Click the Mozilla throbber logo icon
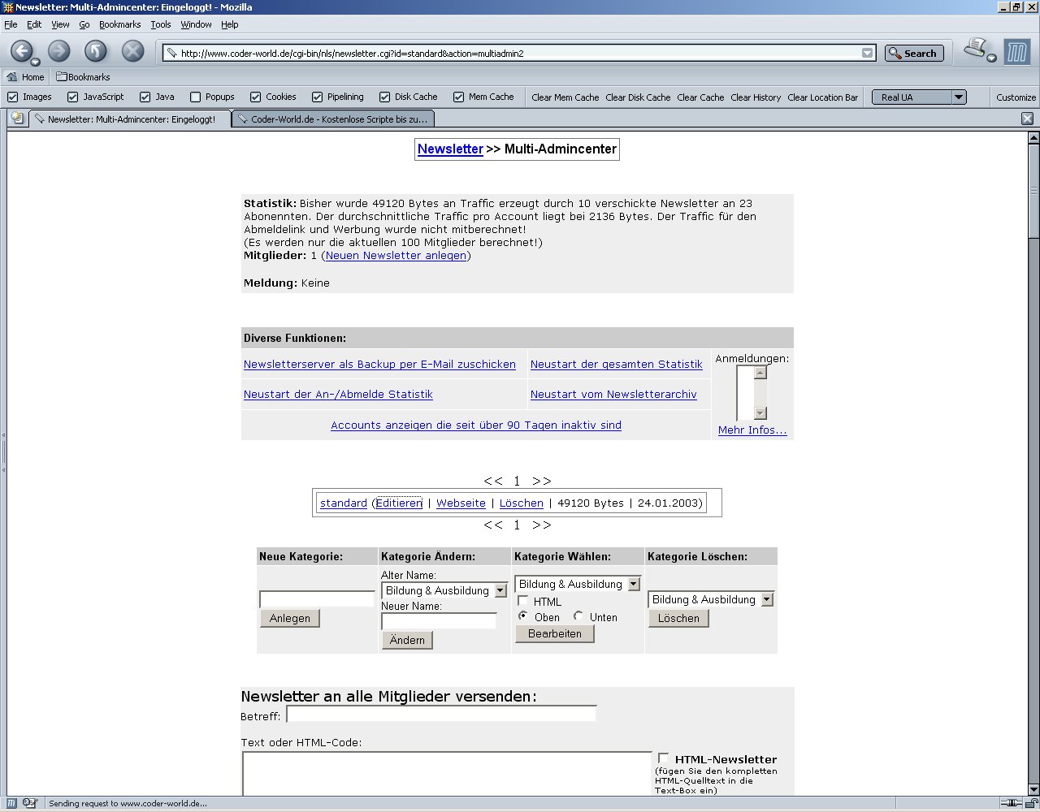Viewport: 1040px width, 812px height. tap(1016, 52)
